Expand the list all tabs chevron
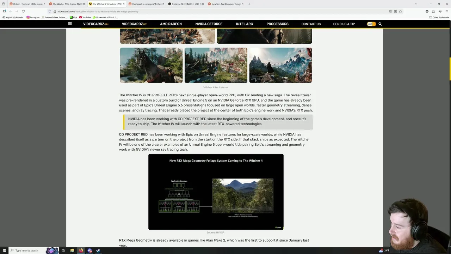The height and width of the screenshot is (254, 451). [x=416, y=4]
